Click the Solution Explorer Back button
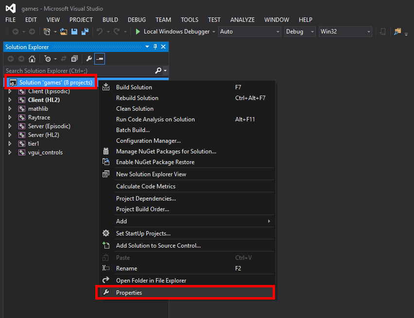 coord(11,59)
